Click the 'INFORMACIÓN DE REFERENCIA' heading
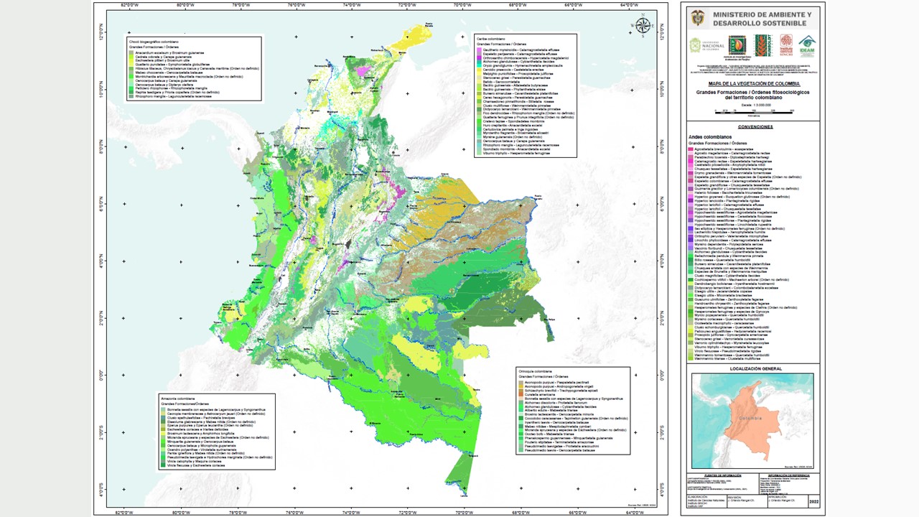Screen dimensions: 919x517 coord(789,475)
